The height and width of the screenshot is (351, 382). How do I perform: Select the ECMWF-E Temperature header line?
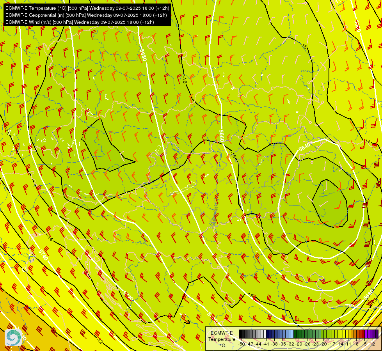click(87, 8)
